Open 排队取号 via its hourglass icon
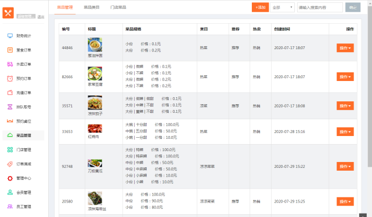The image size is (372, 217). [10, 107]
